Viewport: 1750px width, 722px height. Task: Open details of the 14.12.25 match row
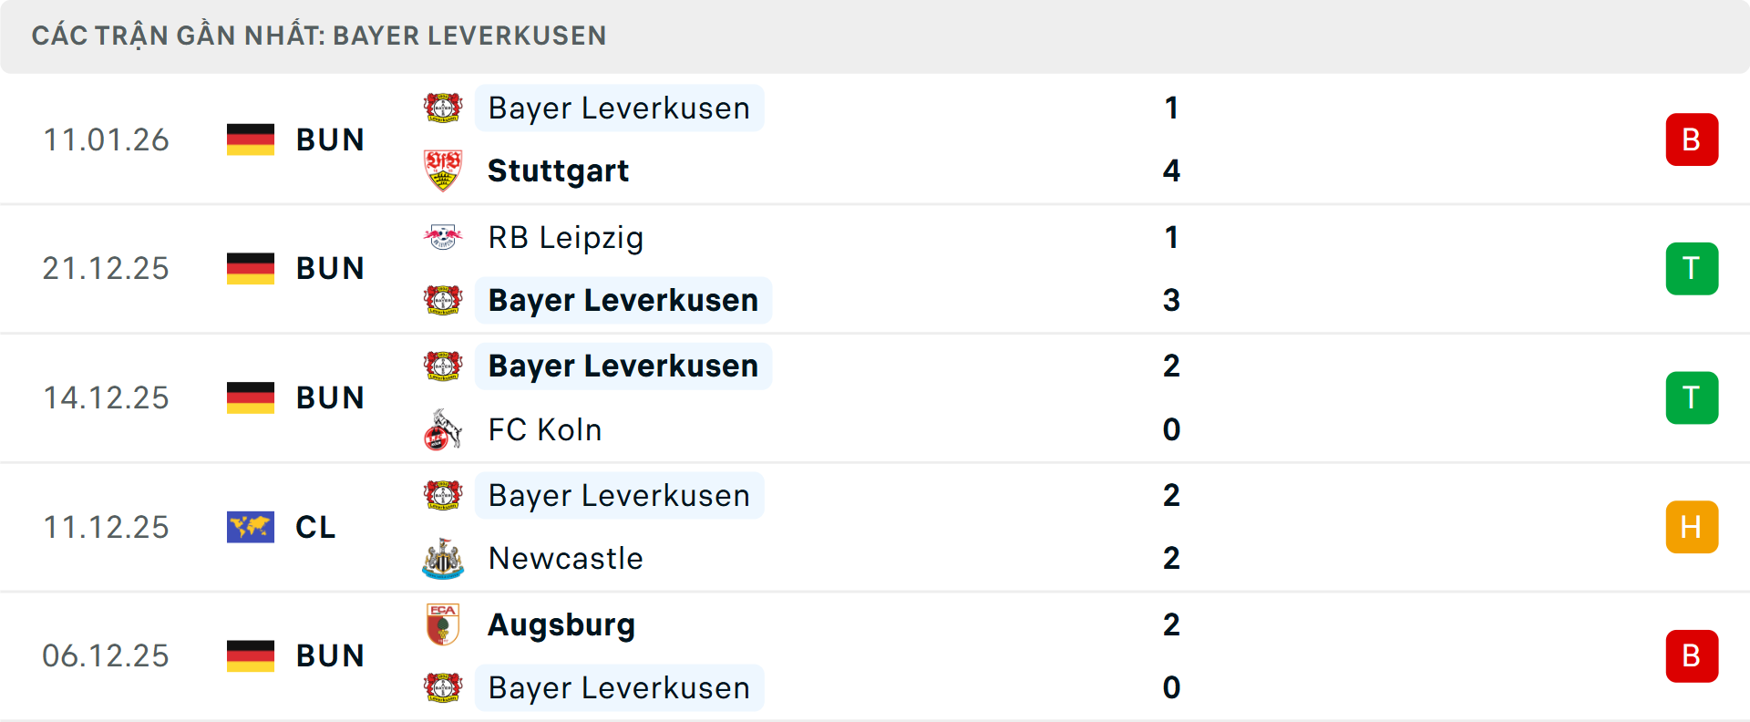pyautogui.click(x=875, y=397)
